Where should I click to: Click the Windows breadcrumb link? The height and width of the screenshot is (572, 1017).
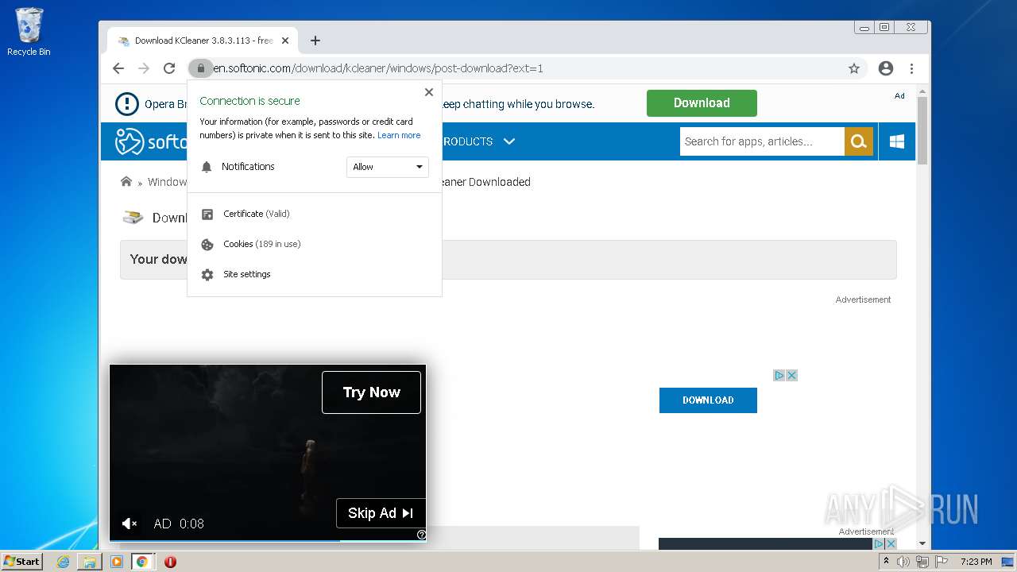pos(167,182)
